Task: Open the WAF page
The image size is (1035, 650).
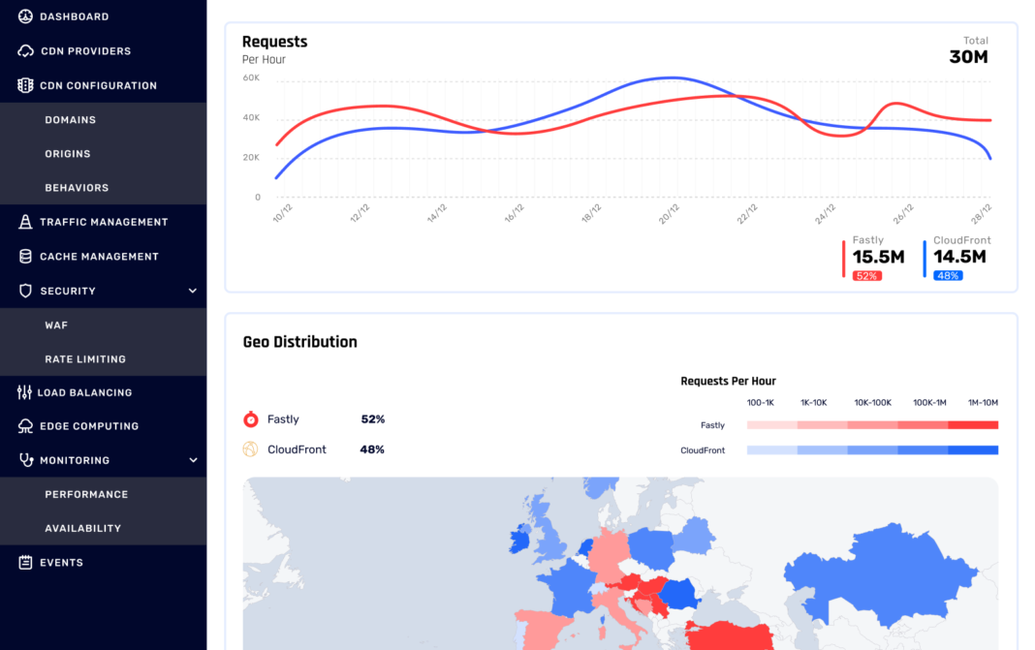Action: [56, 325]
